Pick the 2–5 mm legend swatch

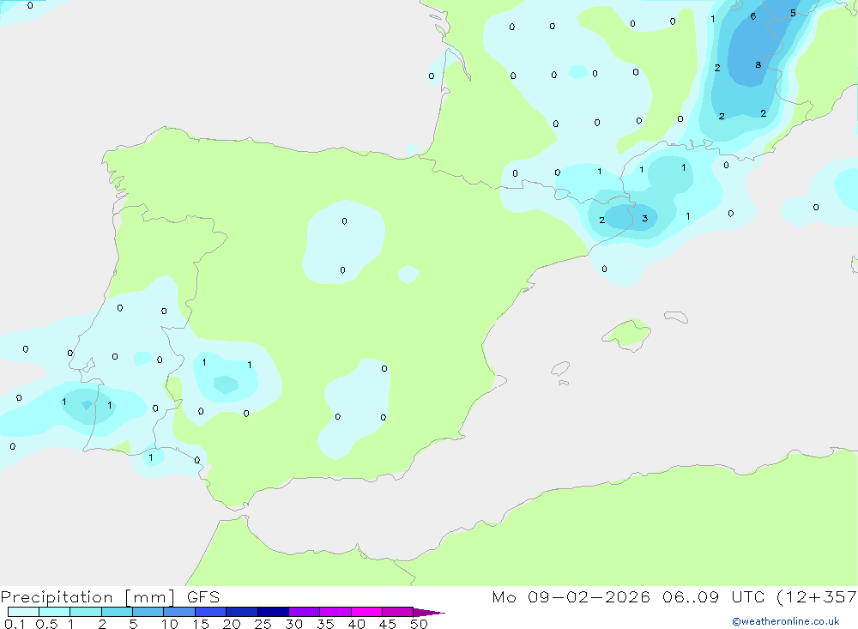[117, 612]
